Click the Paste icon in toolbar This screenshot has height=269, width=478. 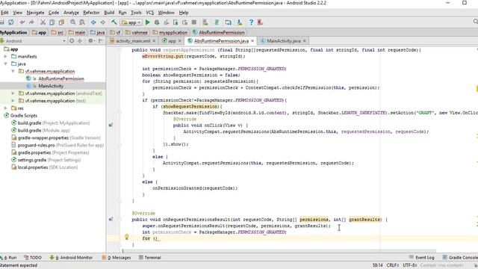coord(61,22)
